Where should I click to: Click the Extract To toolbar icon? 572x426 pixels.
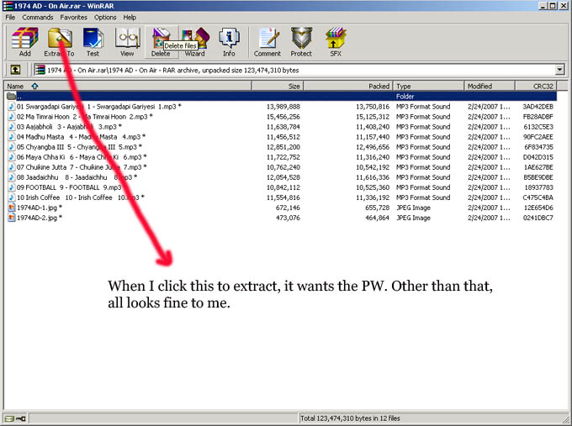(59, 41)
